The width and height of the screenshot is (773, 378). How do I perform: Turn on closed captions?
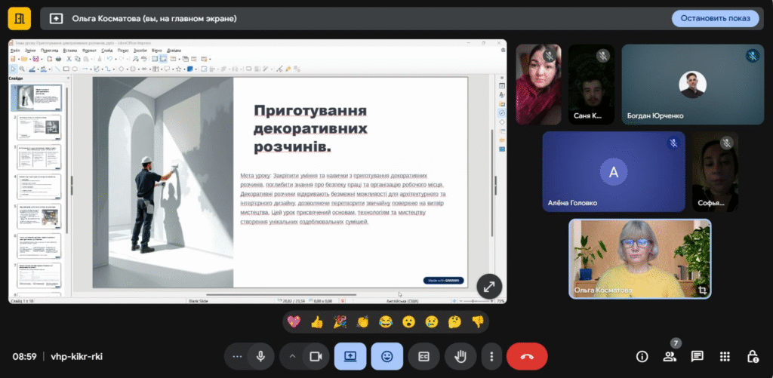[423, 356]
